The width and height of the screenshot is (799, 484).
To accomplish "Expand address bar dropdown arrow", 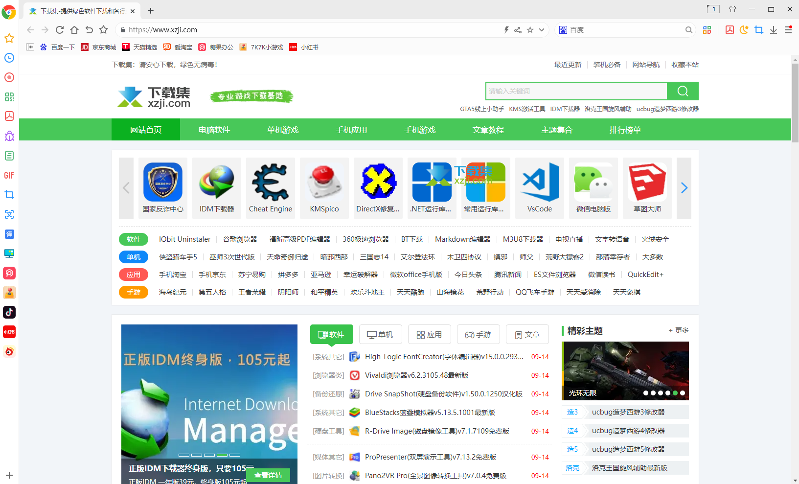I will coord(542,30).
